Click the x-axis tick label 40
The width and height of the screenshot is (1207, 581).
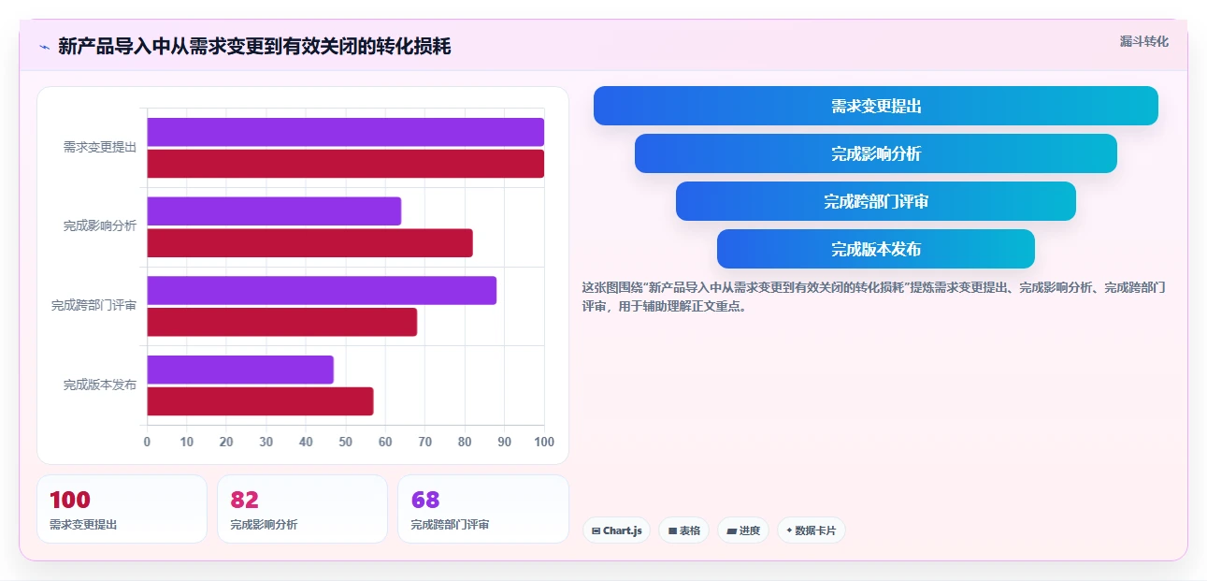306,442
